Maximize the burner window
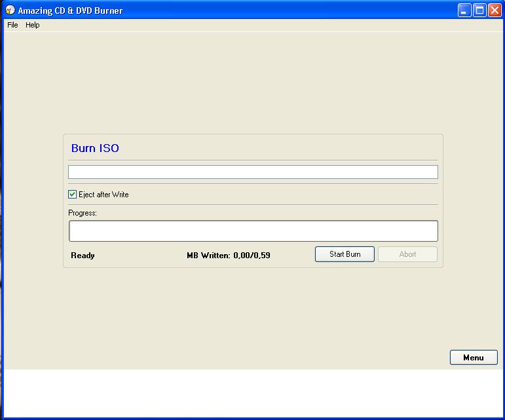505x420 pixels. click(x=479, y=10)
